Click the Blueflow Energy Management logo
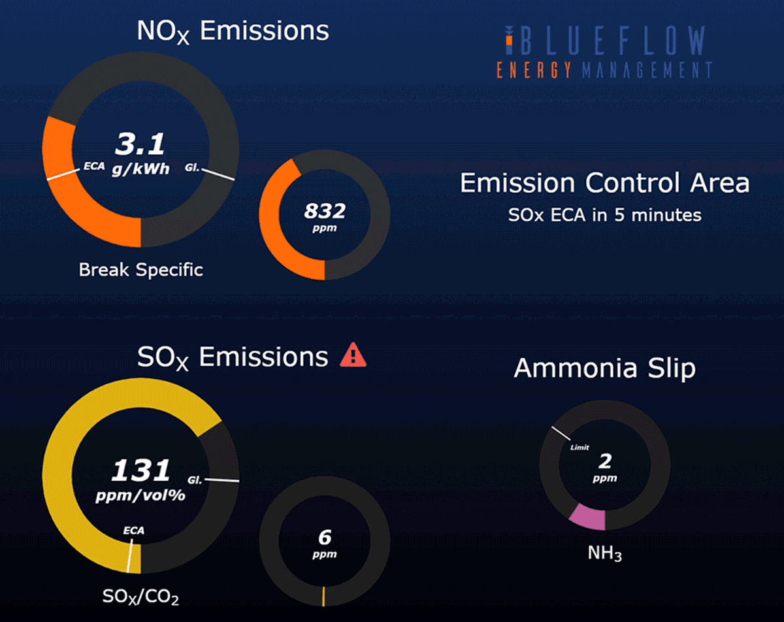Viewport: 784px width, 622px height. [x=604, y=52]
